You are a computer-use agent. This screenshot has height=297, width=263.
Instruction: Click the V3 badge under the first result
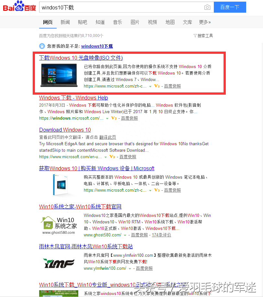(x=157, y=86)
